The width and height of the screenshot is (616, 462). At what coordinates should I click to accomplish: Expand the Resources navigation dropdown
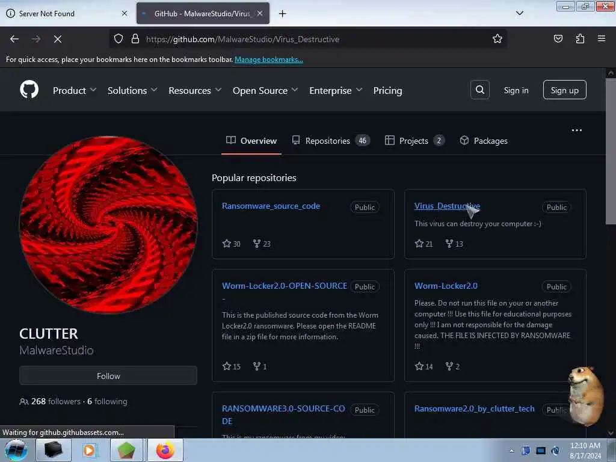tap(195, 90)
